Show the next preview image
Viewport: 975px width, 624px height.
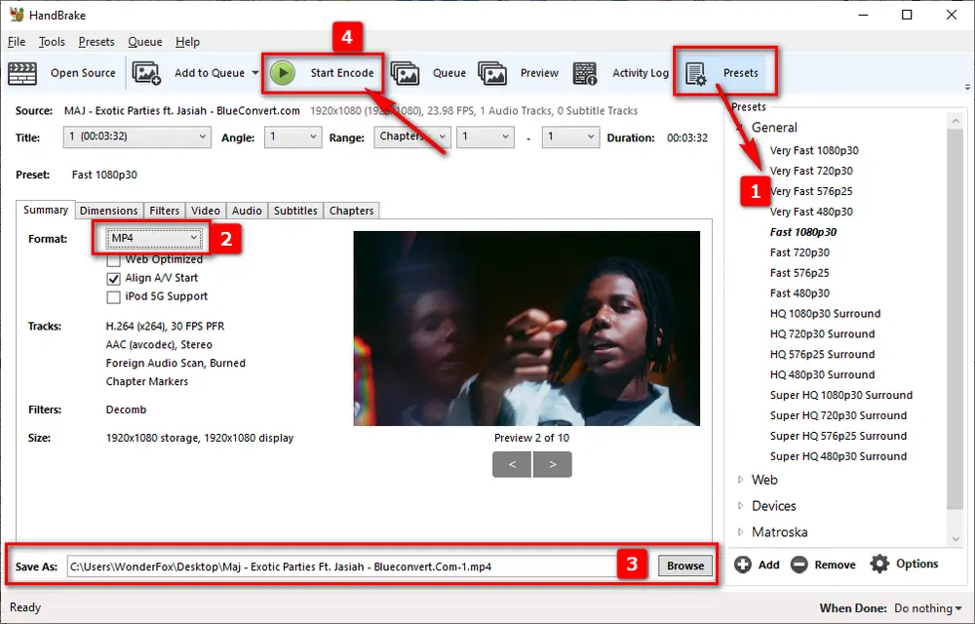[552, 464]
